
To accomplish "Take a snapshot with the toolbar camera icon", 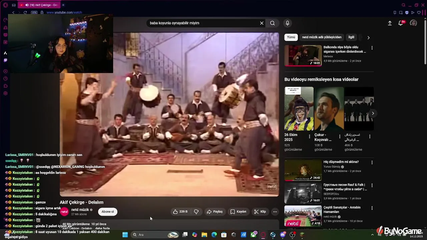I will 401,13.
